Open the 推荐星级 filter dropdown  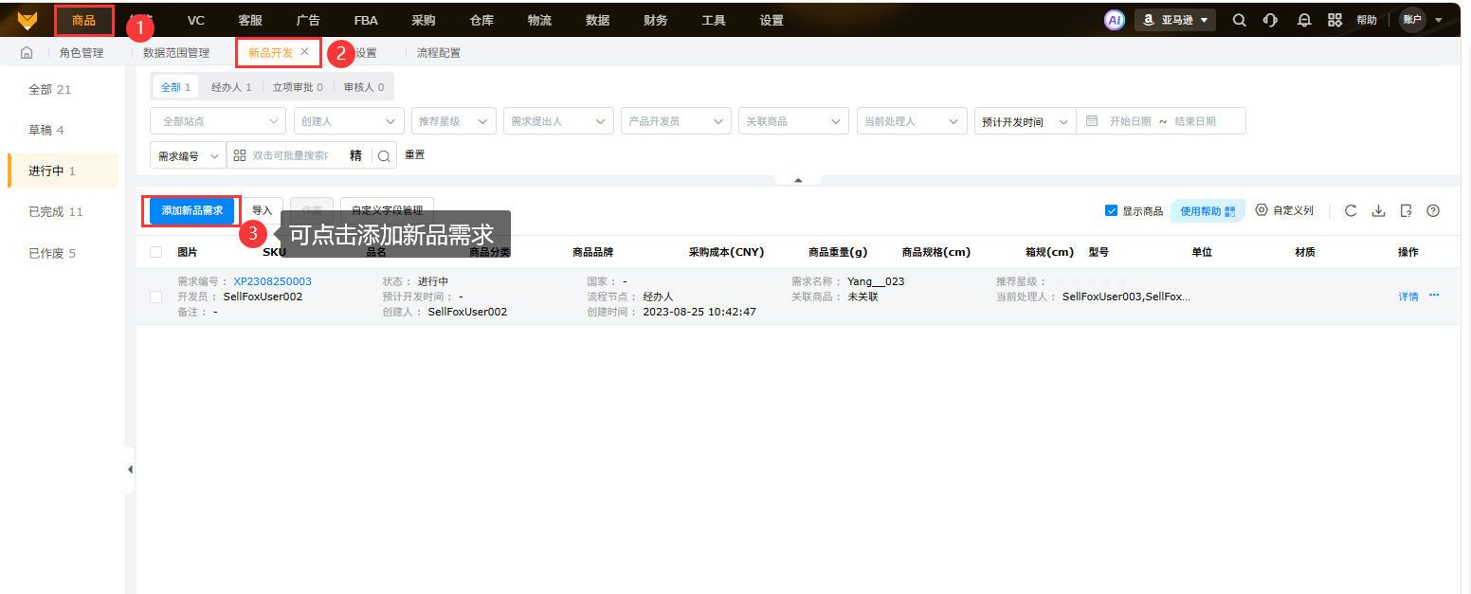coord(453,121)
